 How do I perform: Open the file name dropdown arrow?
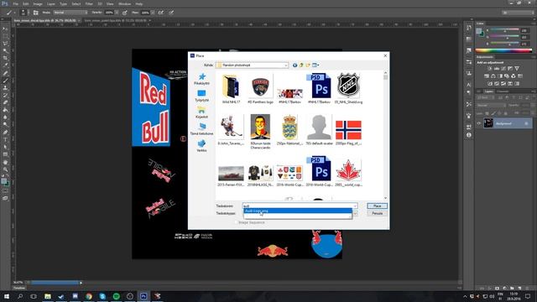[355, 206]
